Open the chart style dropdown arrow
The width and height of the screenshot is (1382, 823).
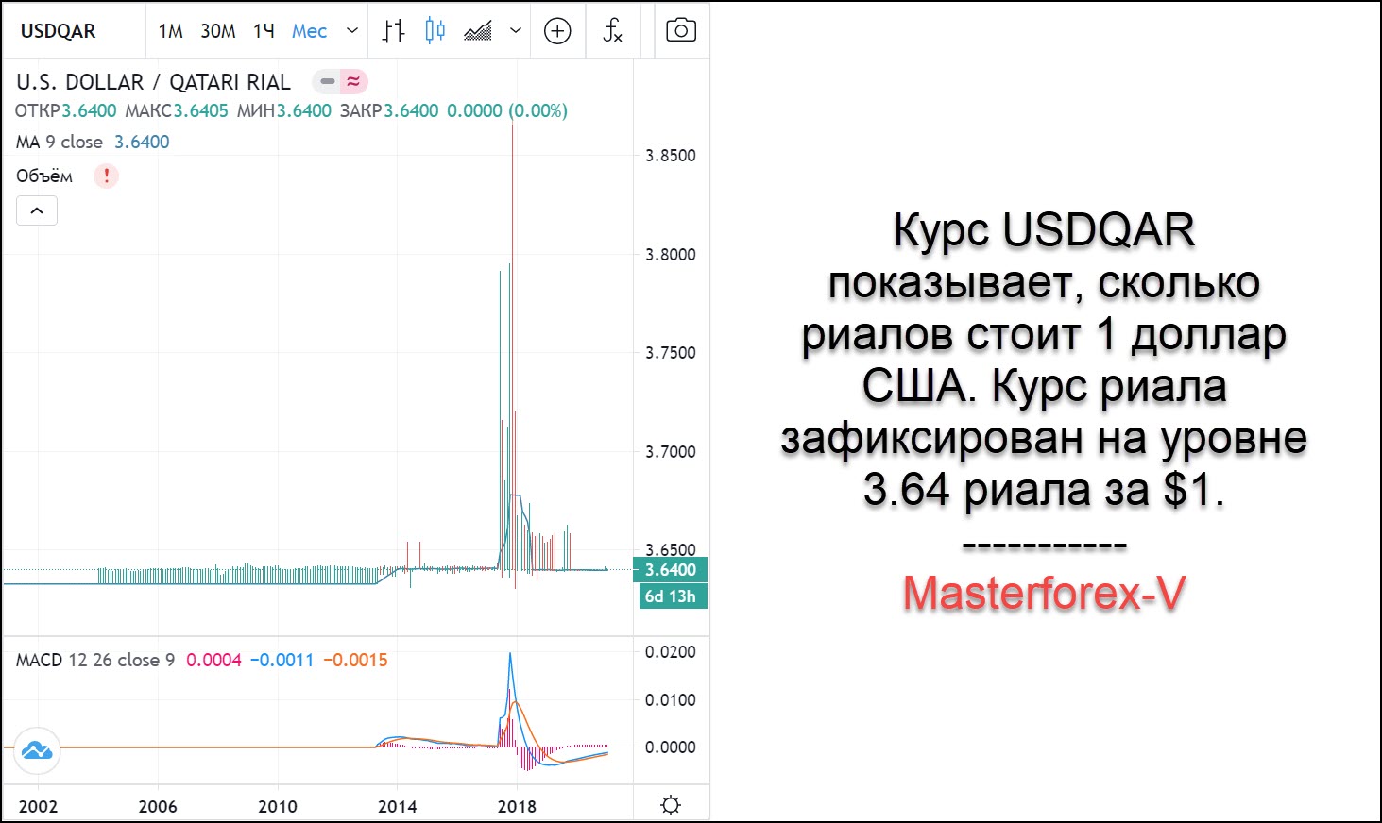516,31
